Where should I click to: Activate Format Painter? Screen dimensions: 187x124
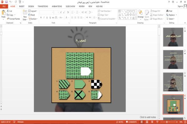pyautogui.click(x=13, y=19)
